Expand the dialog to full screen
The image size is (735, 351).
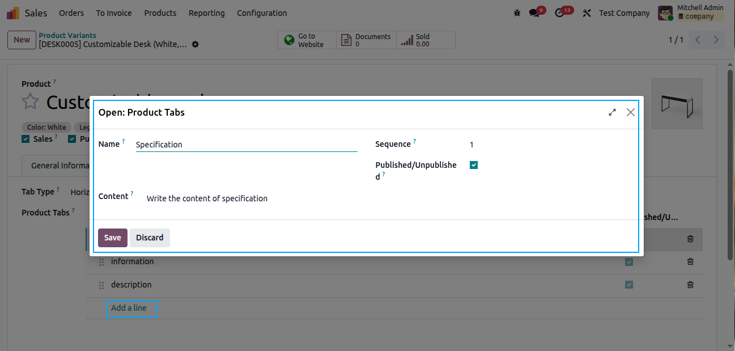tap(612, 112)
